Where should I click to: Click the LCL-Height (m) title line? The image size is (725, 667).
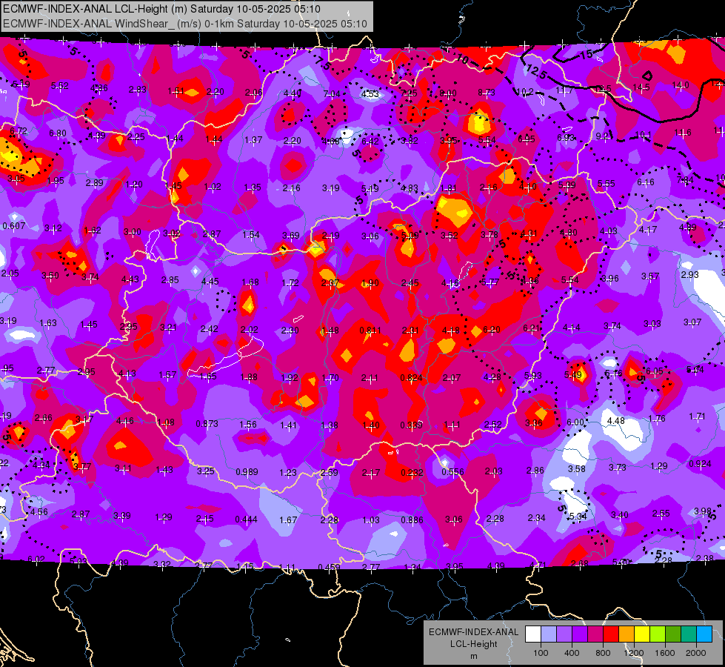162,9
